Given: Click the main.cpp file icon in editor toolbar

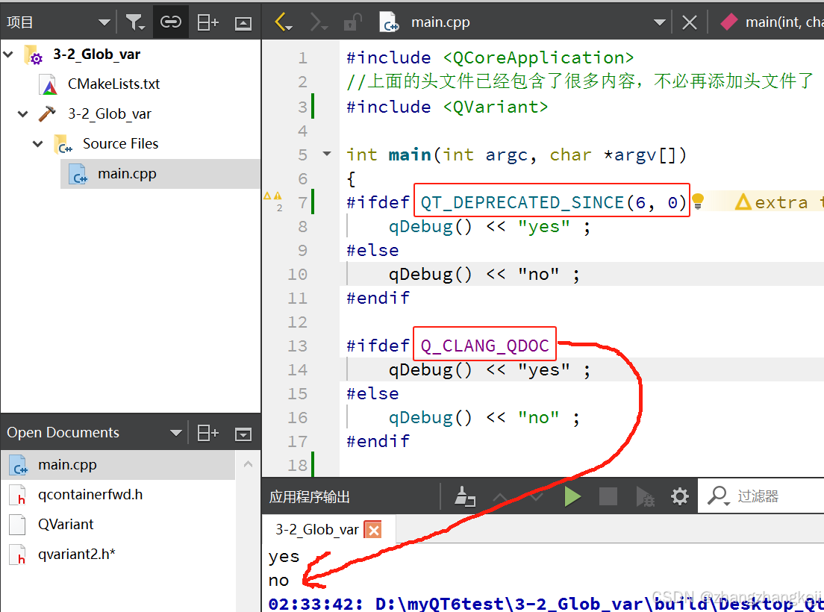Looking at the screenshot, I should (x=388, y=22).
